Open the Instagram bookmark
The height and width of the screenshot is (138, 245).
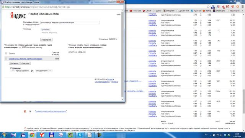point(169,11)
